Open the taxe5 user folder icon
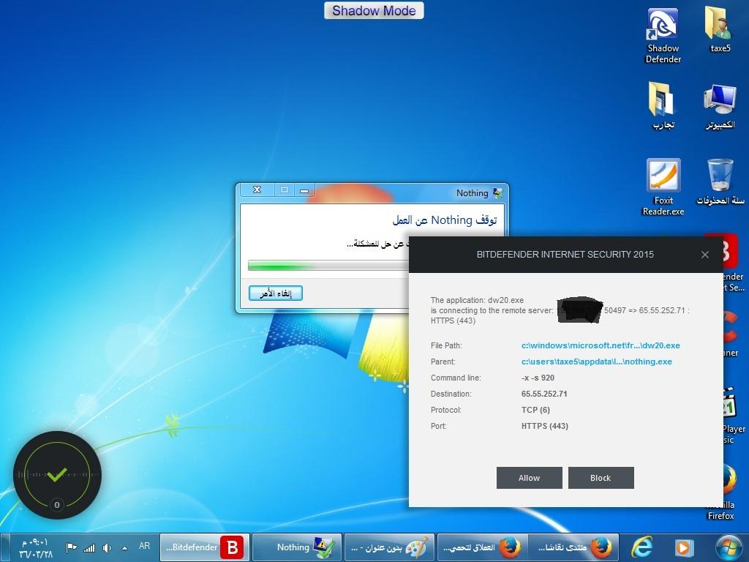This screenshot has height=562, width=749. coord(720,29)
